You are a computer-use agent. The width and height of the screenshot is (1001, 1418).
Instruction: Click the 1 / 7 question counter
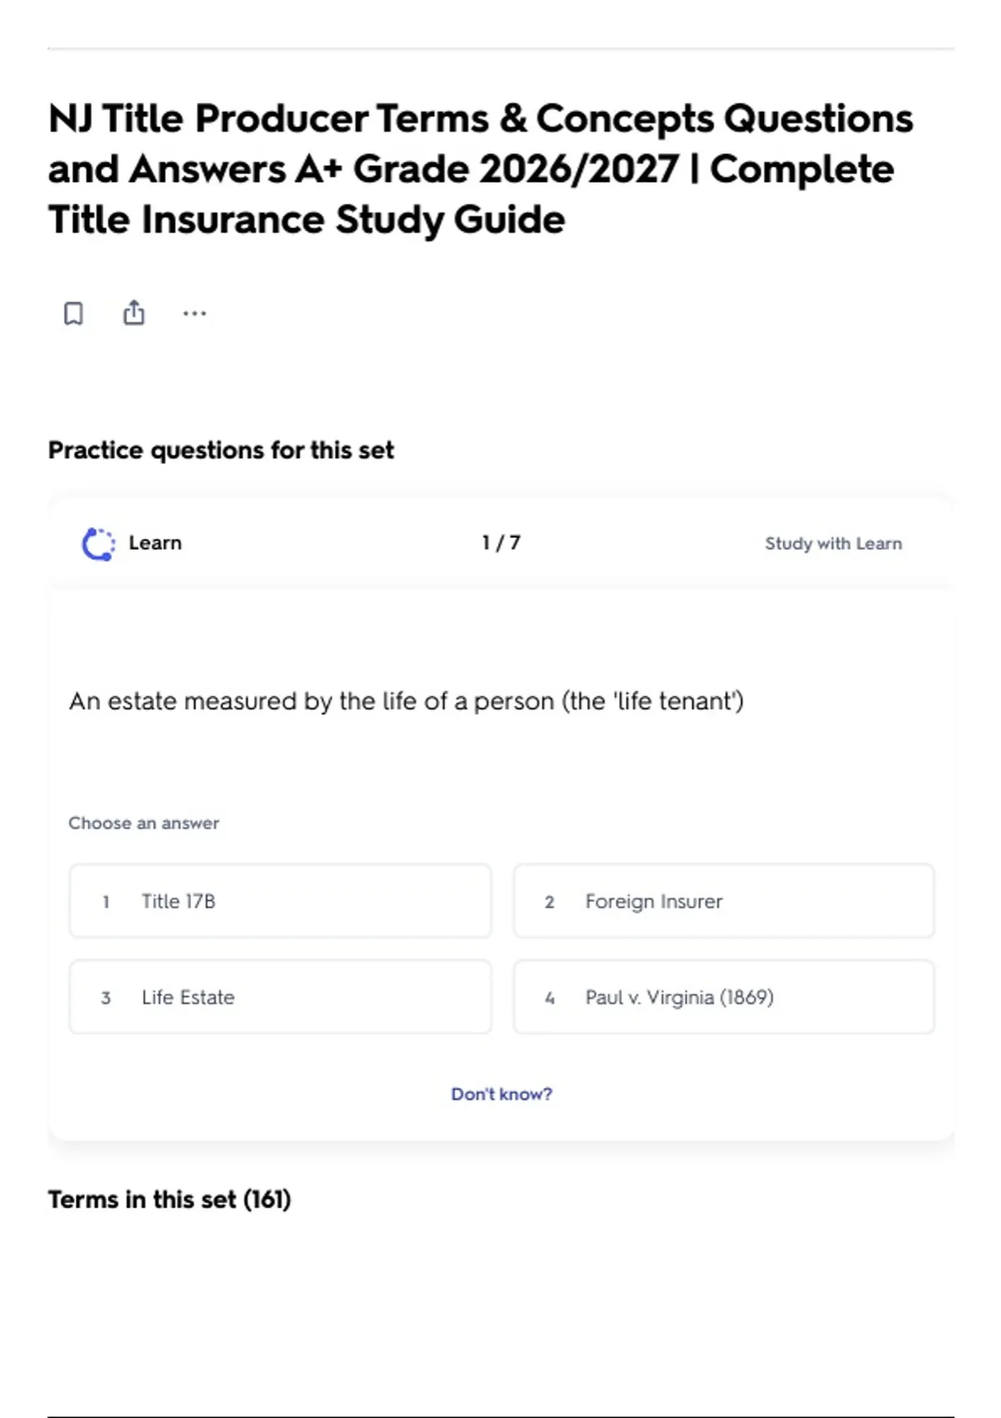tap(501, 543)
